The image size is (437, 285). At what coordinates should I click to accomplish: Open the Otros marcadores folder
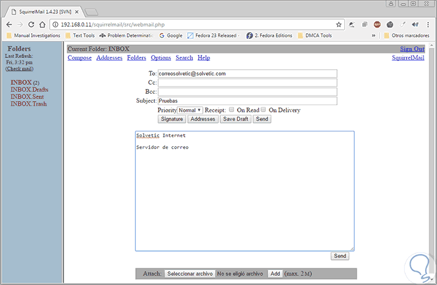(406, 35)
